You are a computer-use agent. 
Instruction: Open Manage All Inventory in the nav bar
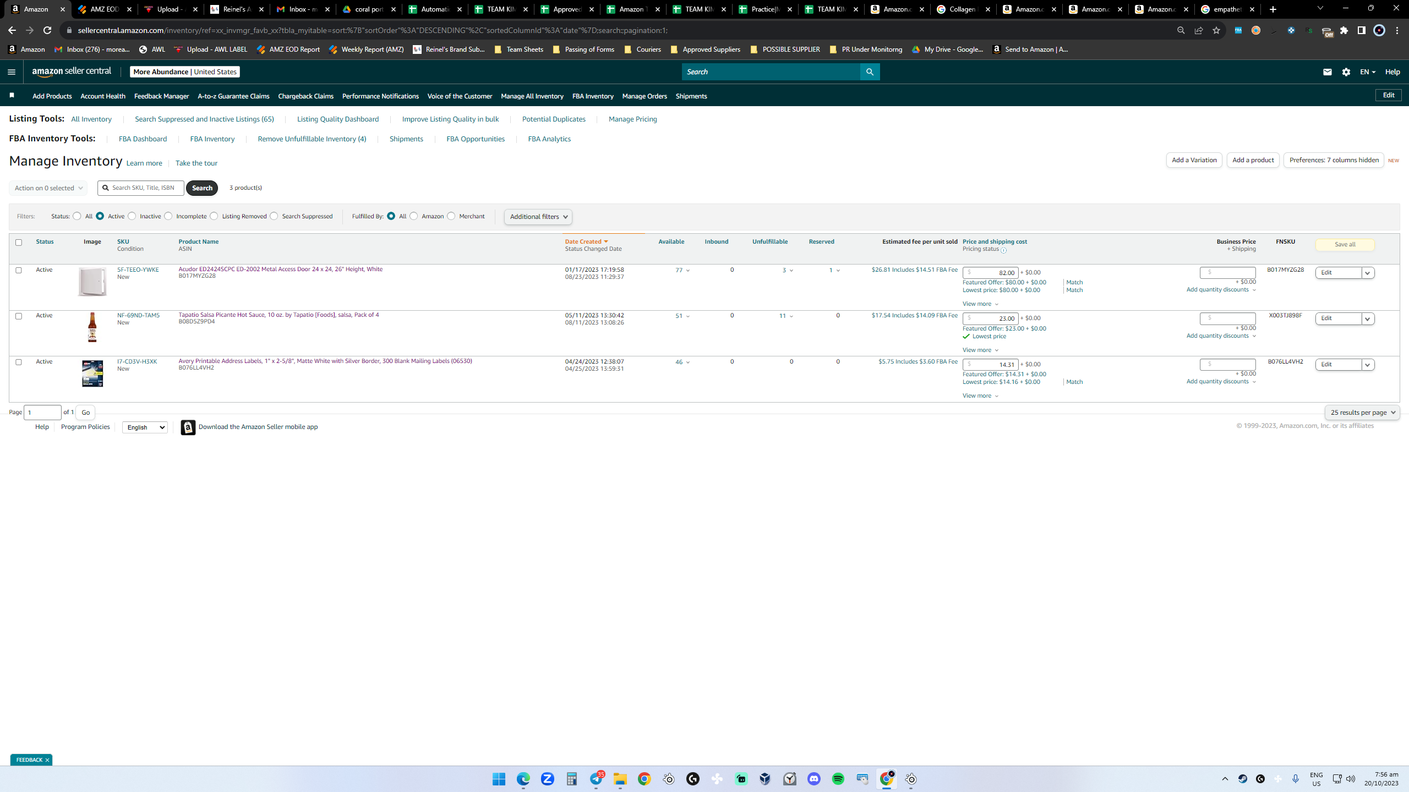[x=532, y=96]
